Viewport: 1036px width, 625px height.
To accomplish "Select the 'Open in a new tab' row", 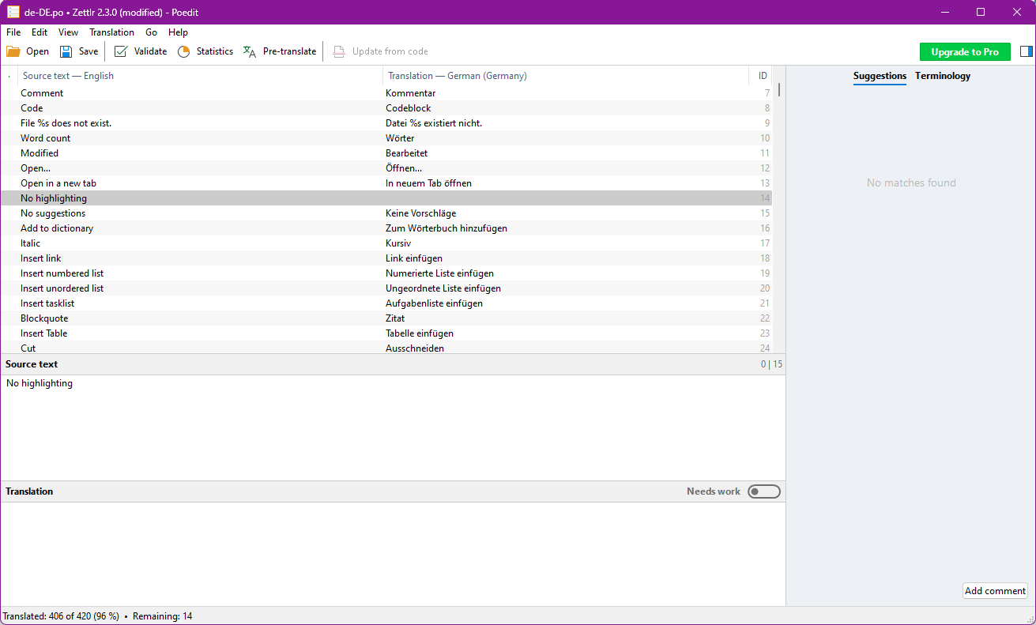I will (386, 183).
